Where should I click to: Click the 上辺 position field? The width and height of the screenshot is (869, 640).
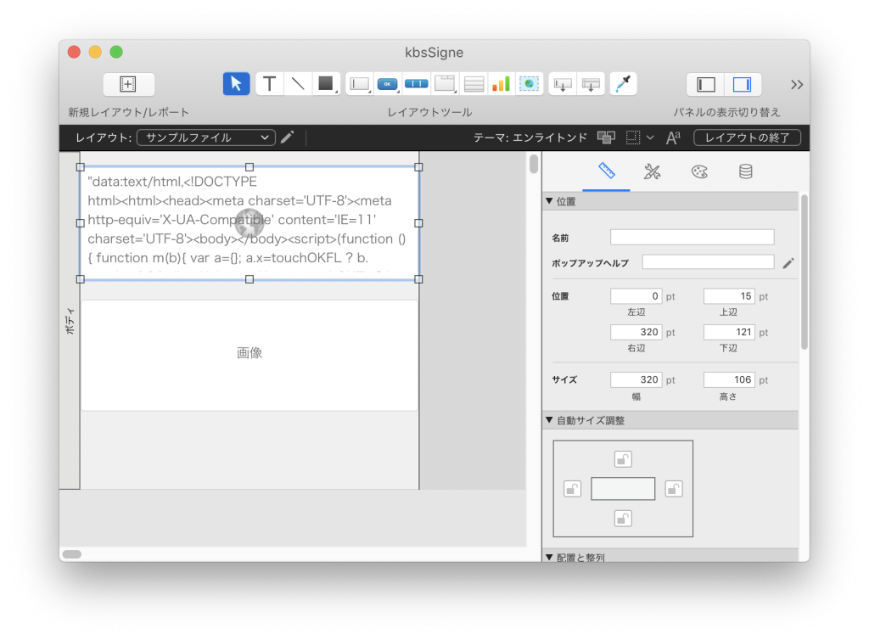(x=729, y=296)
